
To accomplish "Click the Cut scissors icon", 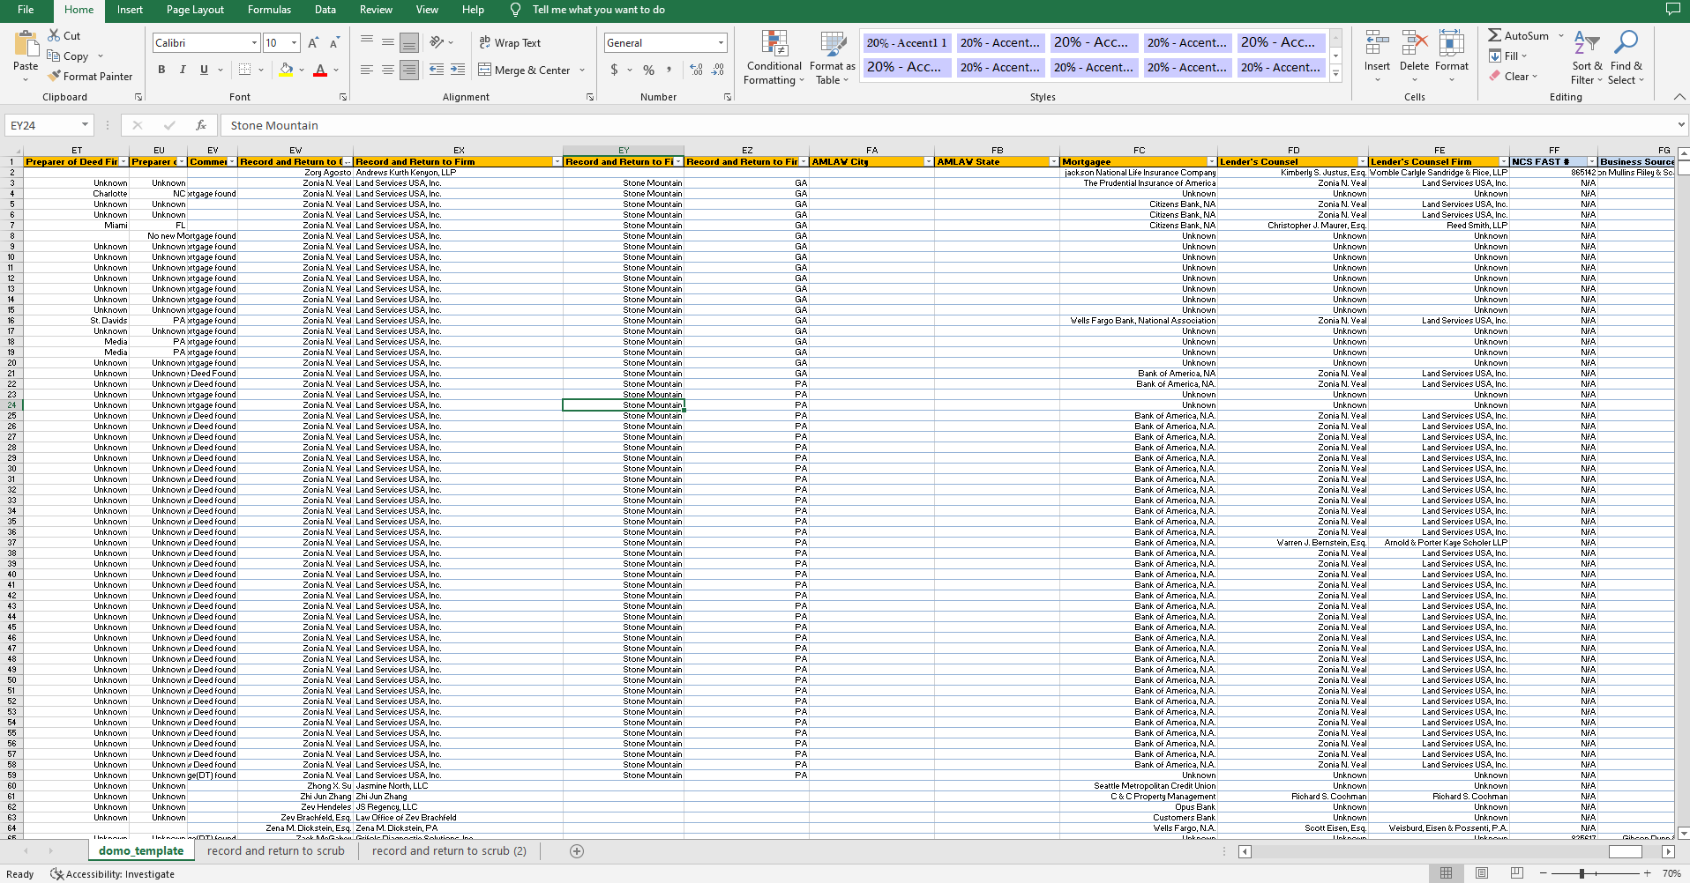I will (x=55, y=35).
